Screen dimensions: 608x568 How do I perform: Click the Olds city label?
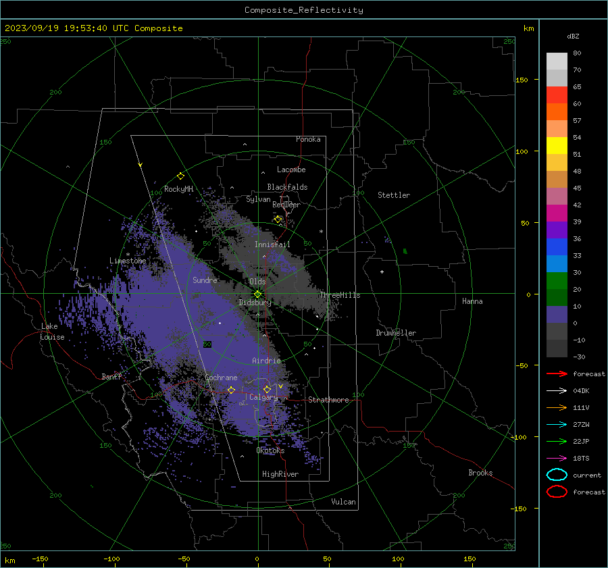[x=257, y=282]
